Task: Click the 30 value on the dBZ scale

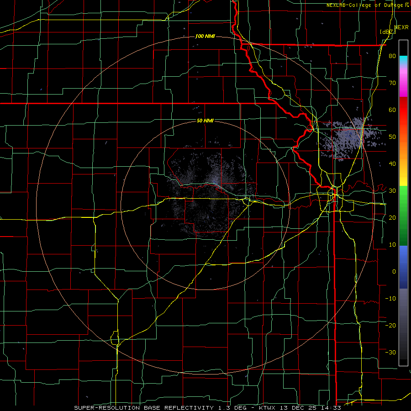Action: [x=392, y=190]
